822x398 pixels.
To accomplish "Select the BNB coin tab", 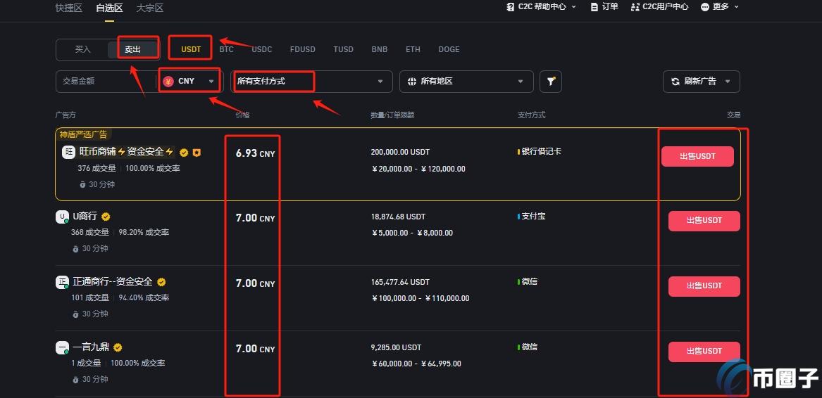I will [380, 49].
